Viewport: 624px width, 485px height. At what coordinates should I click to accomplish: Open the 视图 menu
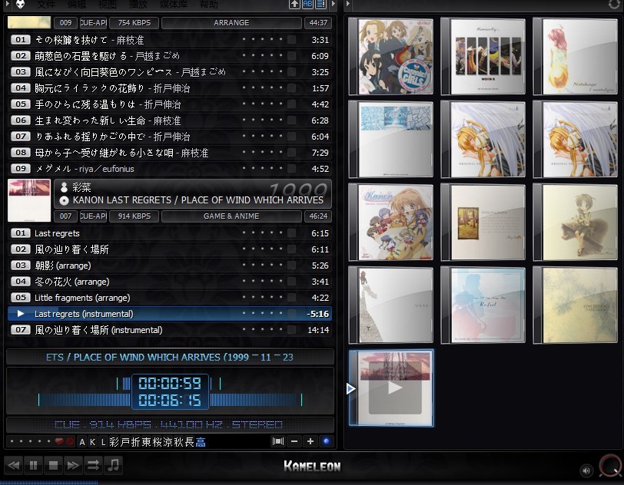107,5
